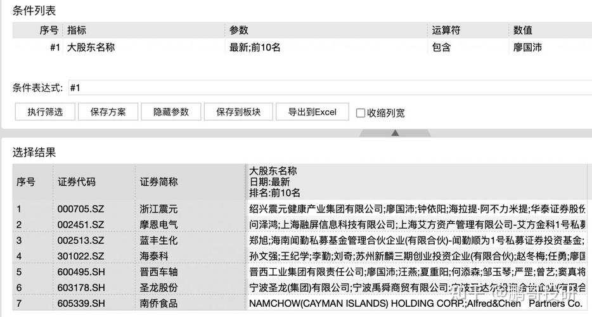The image size is (592, 317).
Task: Select stock code 603178.SH
Action: [x=81, y=288]
